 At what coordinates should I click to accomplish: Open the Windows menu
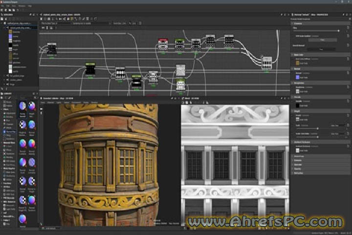tap(22, 6)
